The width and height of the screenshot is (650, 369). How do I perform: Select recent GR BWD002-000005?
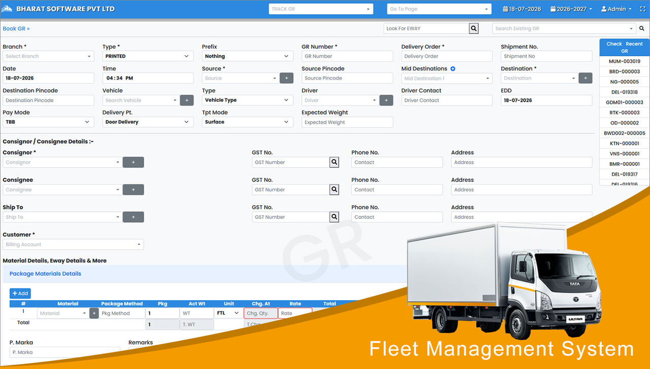[x=625, y=133]
